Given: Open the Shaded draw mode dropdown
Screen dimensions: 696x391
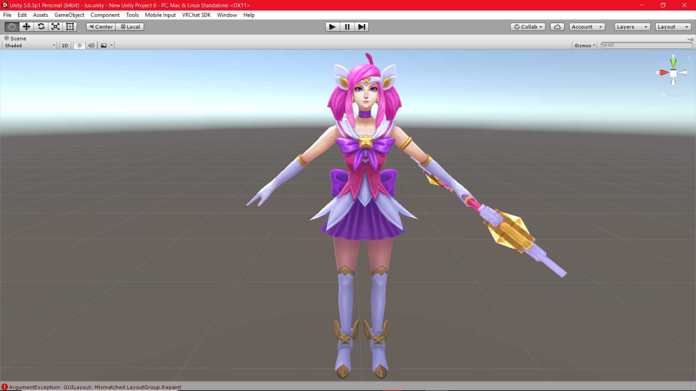Looking at the screenshot, I should click(29, 45).
